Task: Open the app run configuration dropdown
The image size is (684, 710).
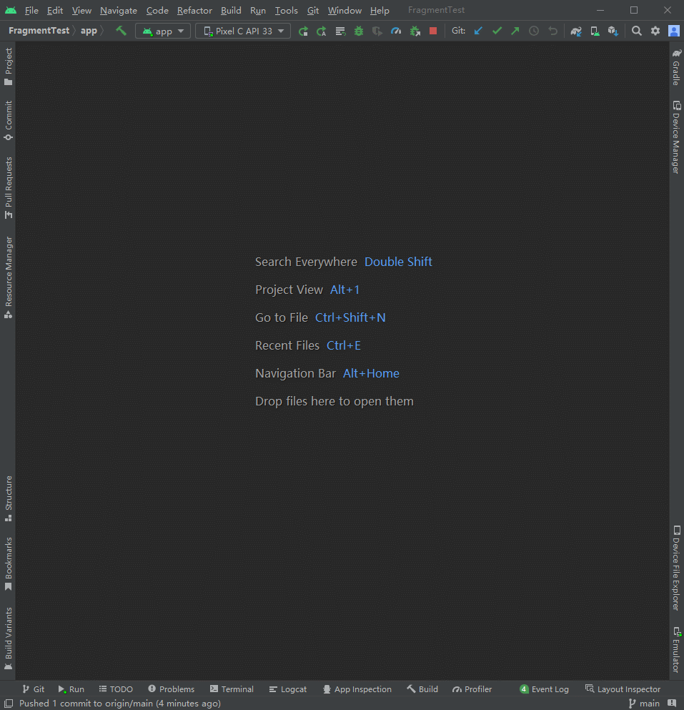Action: click(163, 31)
